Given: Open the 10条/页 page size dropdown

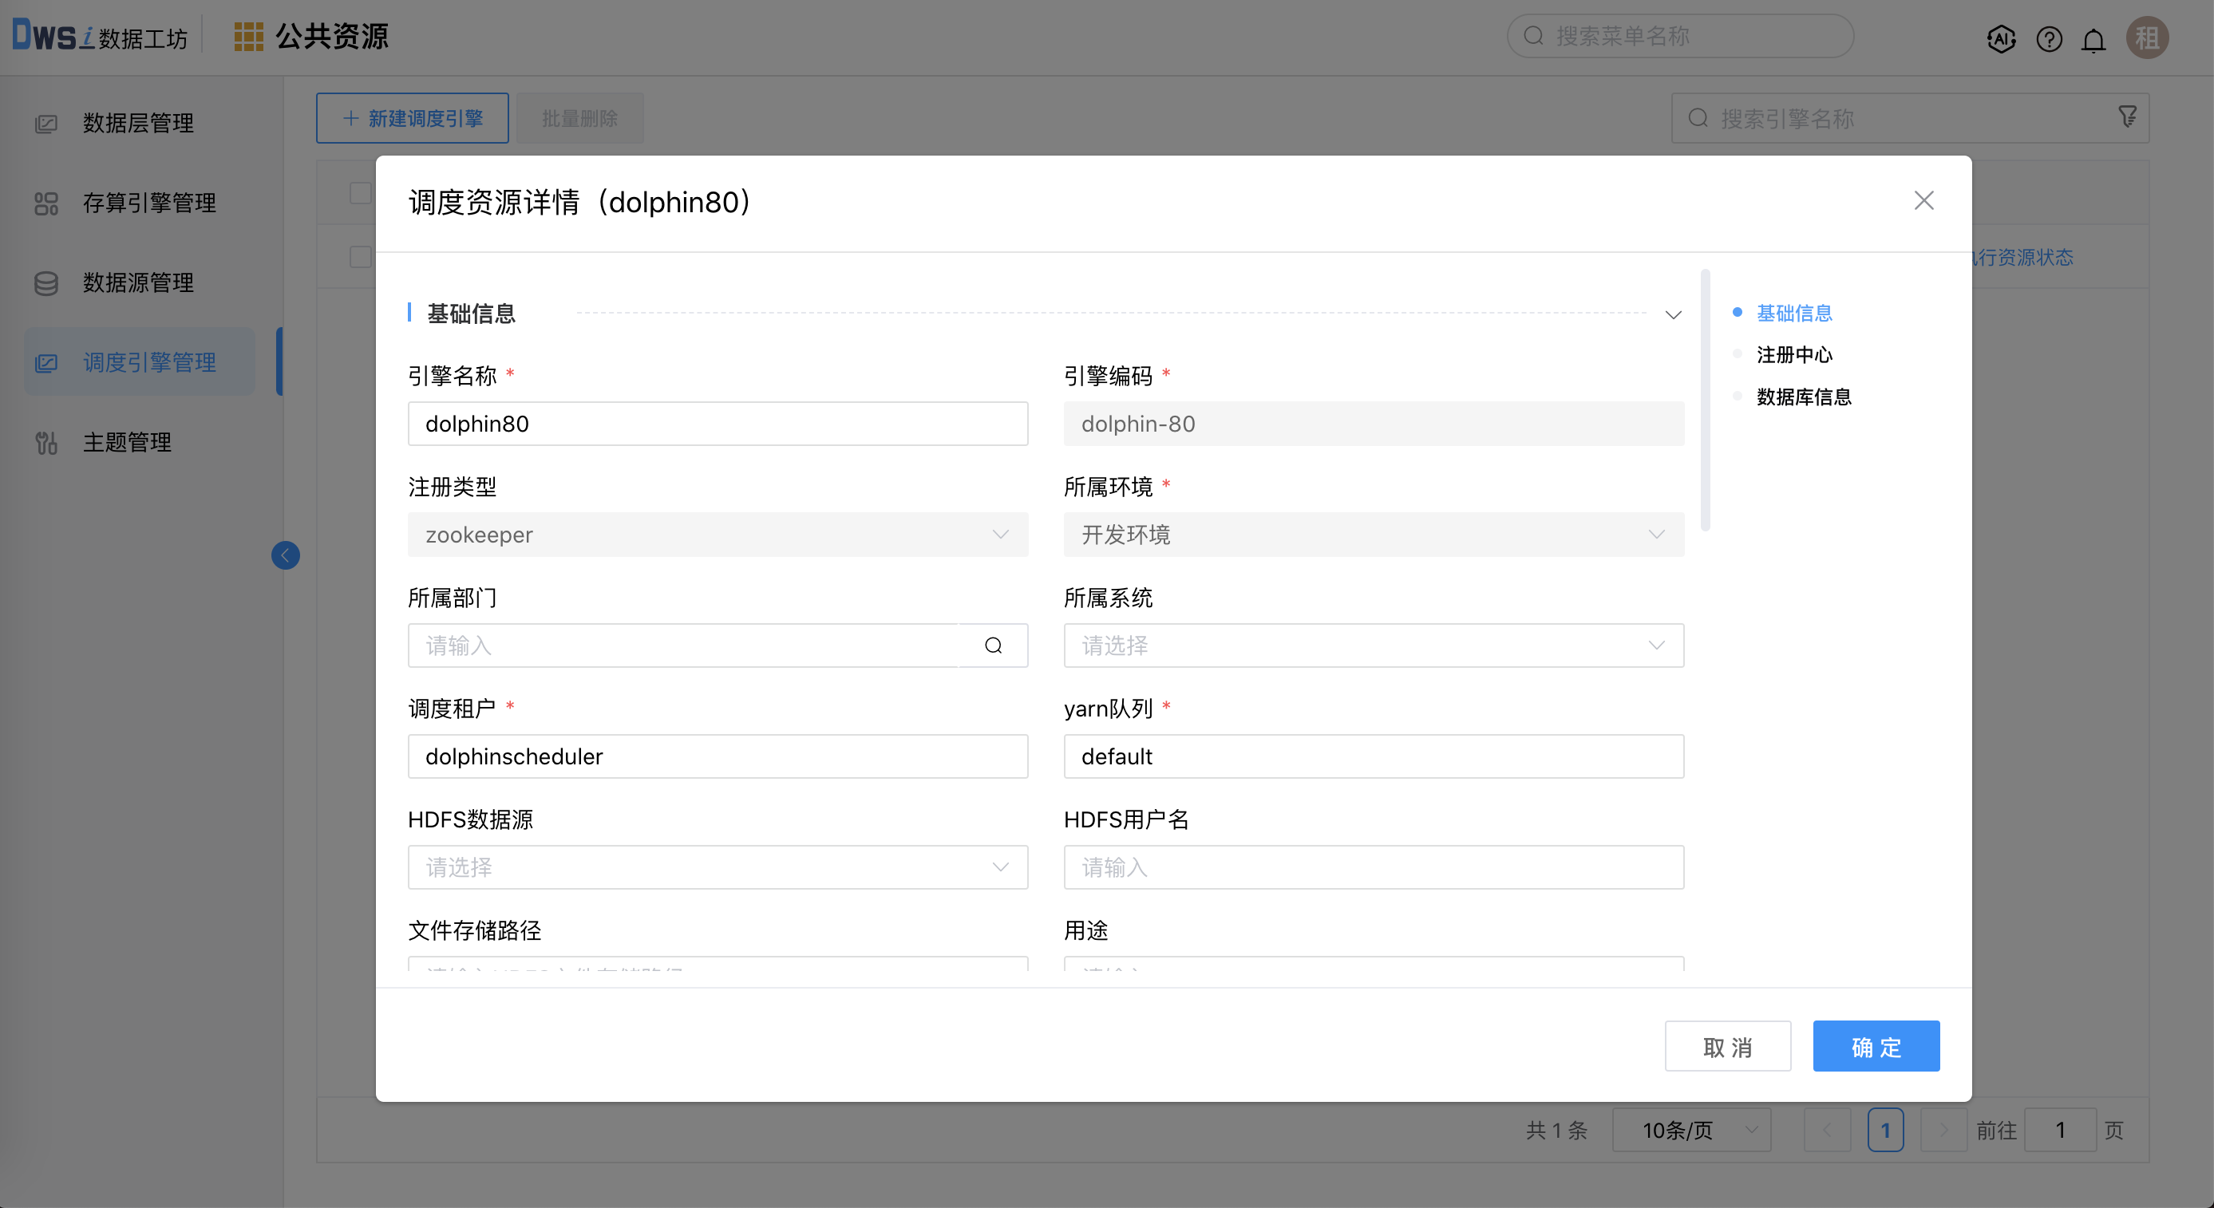Looking at the screenshot, I should point(1690,1130).
